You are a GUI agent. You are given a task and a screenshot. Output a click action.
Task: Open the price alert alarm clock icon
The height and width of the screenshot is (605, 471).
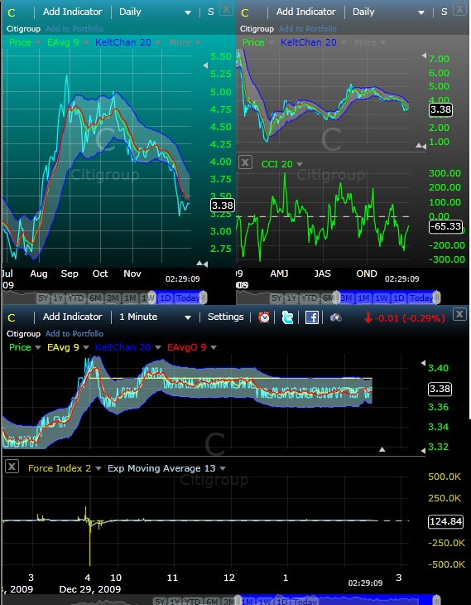[264, 317]
